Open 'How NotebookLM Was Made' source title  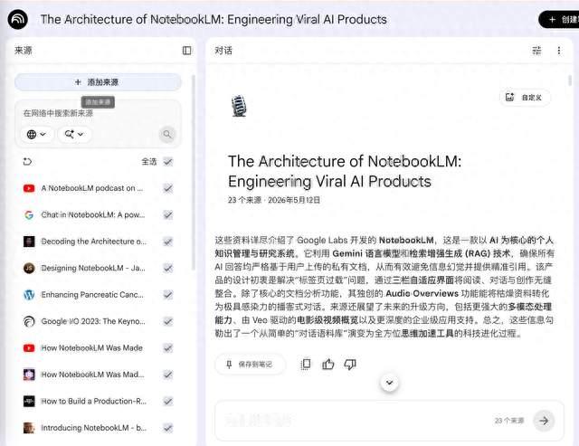point(91,347)
